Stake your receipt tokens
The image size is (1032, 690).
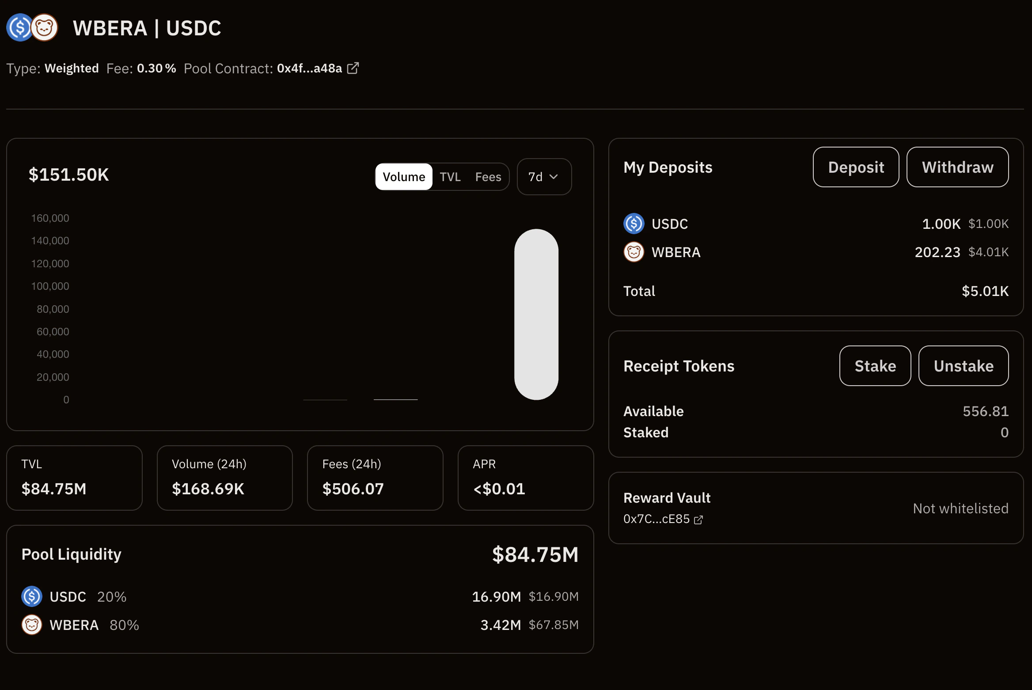pyautogui.click(x=875, y=365)
